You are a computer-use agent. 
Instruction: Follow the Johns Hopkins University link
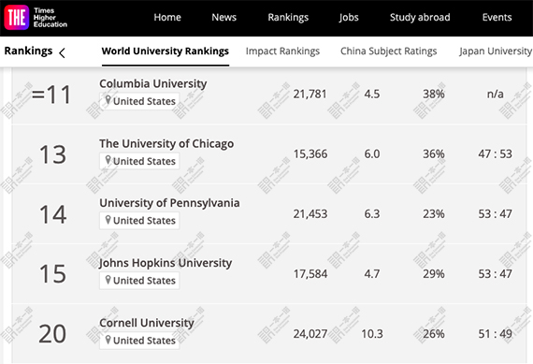click(x=166, y=263)
